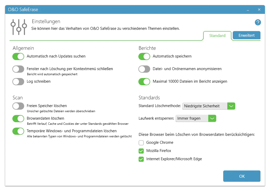The width and height of the screenshot is (270, 191).
Task: Check the Google Chrome checkbox
Action: [141, 143]
